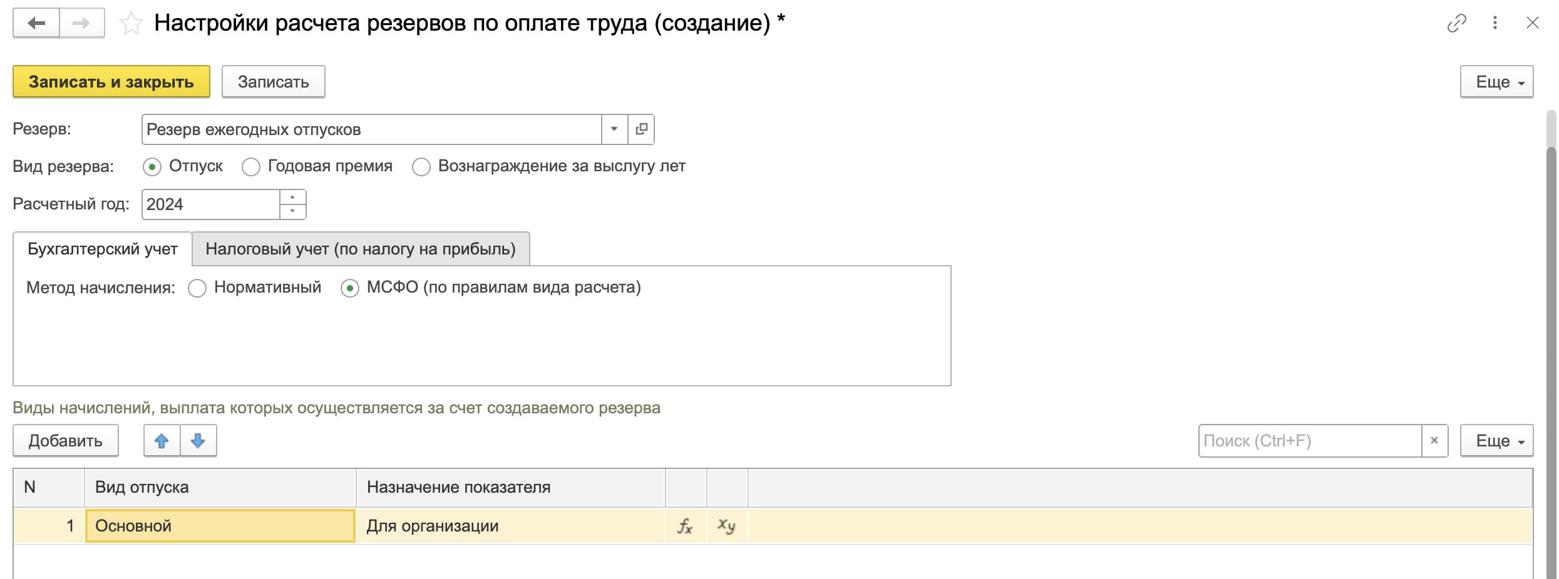Click the back navigation arrow
The image size is (1559, 579).
[x=36, y=24]
